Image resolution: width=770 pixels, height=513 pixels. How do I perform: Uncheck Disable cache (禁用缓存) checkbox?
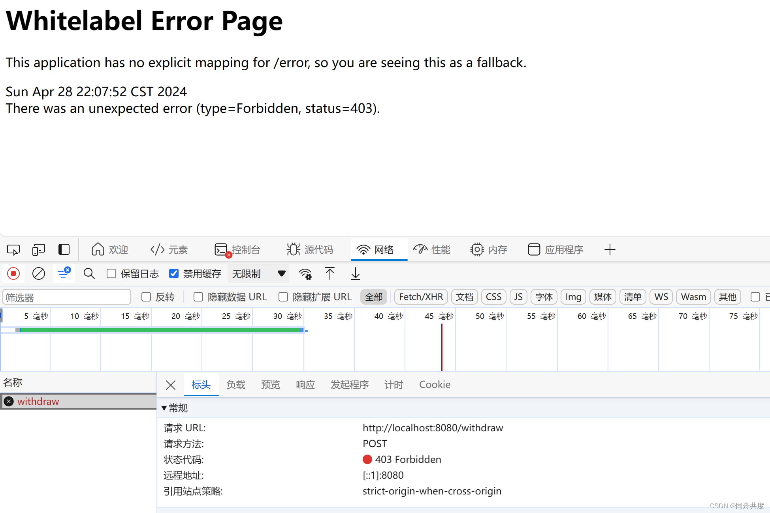click(174, 273)
